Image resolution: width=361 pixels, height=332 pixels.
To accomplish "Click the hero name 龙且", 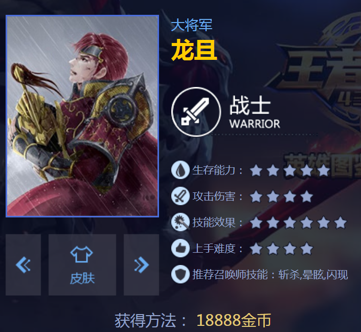I will coord(194,50).
